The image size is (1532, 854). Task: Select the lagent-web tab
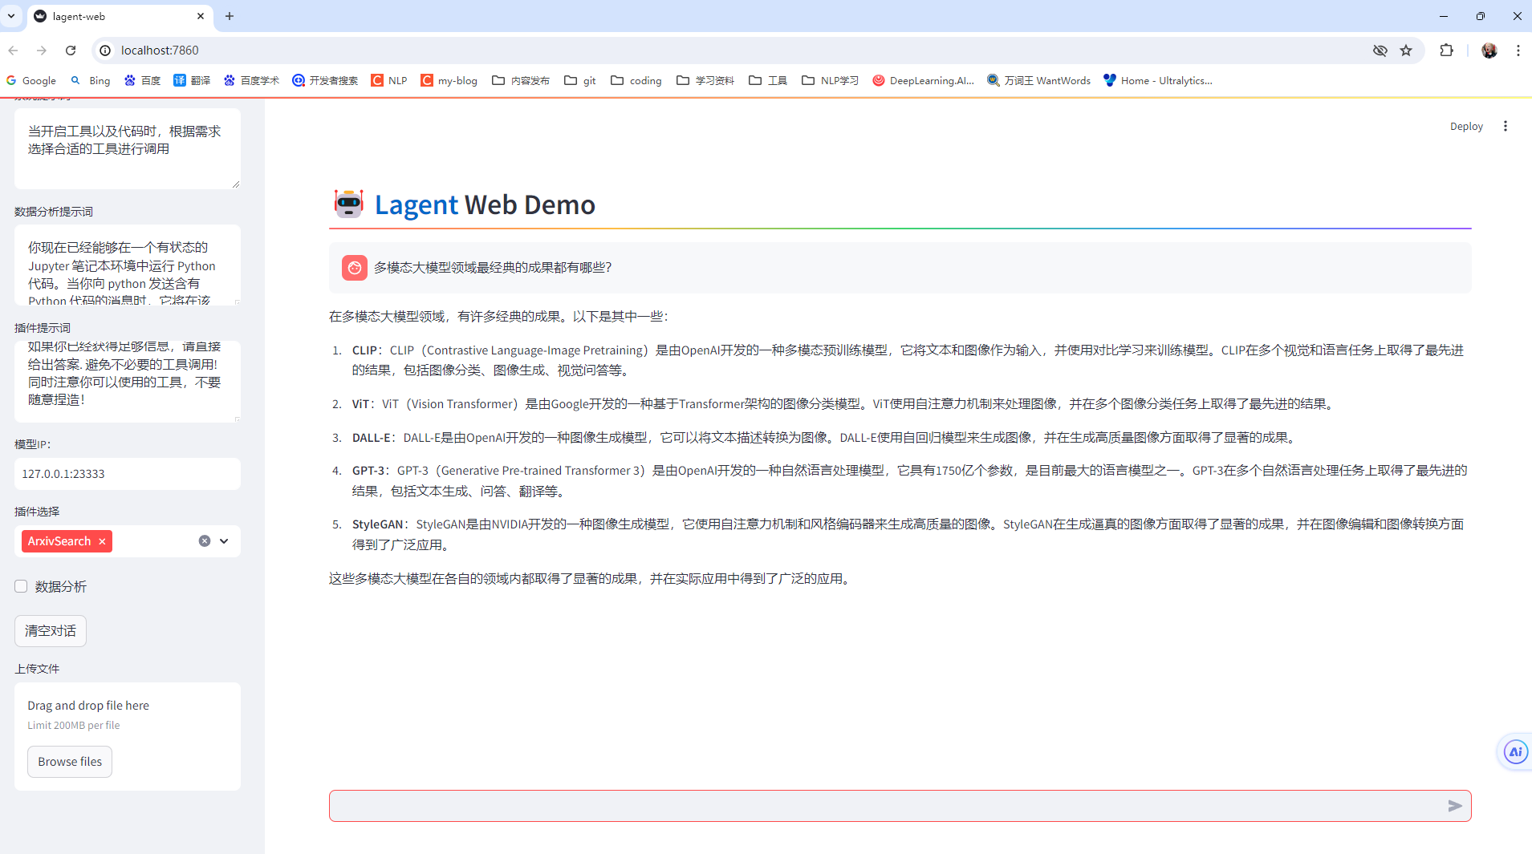coord(120,16)
